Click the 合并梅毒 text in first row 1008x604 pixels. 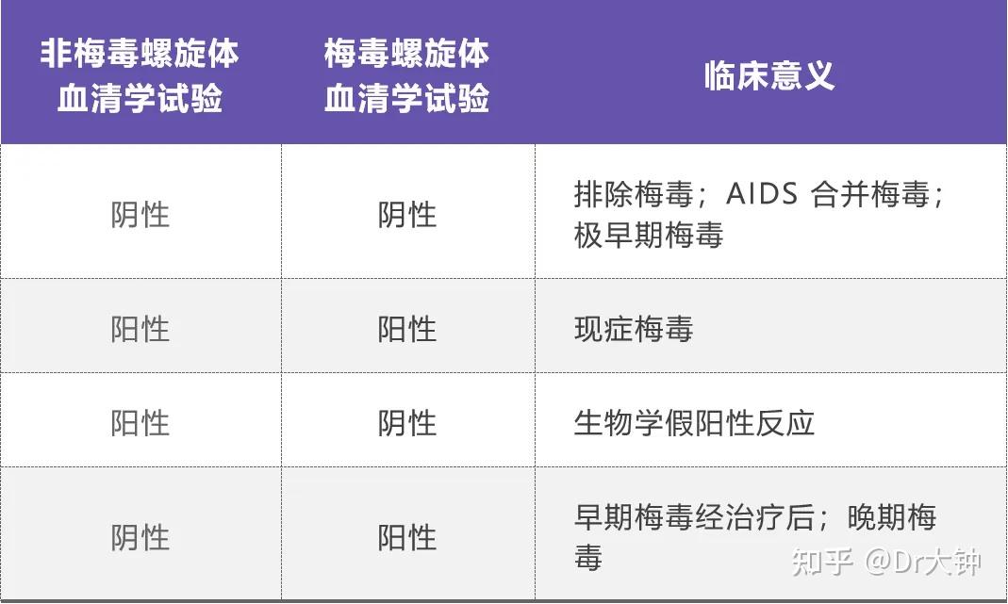point(870,193)
